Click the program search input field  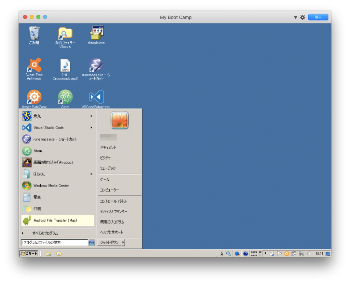tap(55, 242)
